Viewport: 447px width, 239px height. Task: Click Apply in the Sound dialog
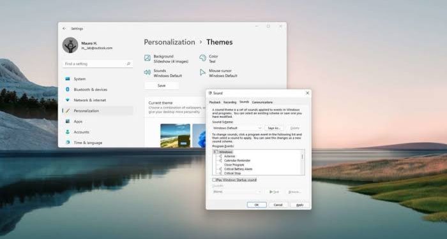(299, 205)
